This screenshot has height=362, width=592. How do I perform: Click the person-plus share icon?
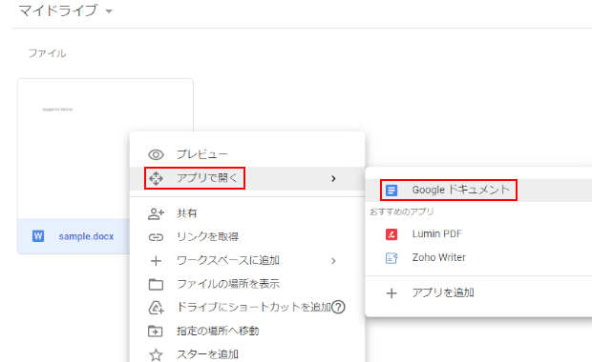click(156, 213)
